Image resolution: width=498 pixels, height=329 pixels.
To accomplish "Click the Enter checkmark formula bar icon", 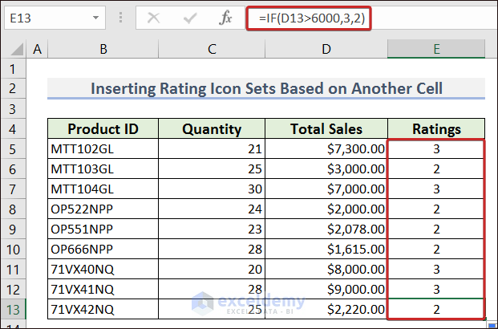I will click(191, 16).
